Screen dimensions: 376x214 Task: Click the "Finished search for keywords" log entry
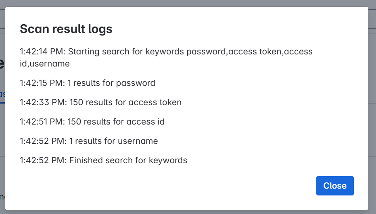(x=103, y=160)
